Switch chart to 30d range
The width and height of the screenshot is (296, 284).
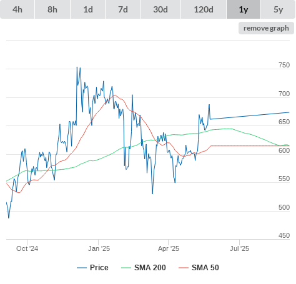pyautogui.click(x=160, y=9)
